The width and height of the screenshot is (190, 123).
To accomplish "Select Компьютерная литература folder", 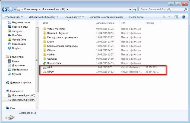I will 62,46.
